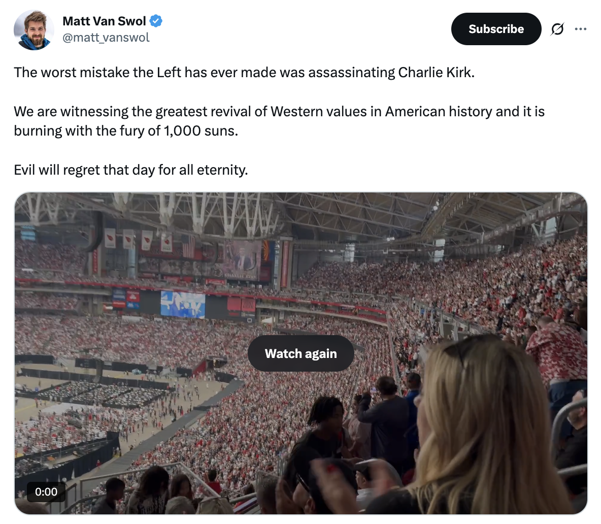Click the line "Evil will regret that day"

[131, 170]
